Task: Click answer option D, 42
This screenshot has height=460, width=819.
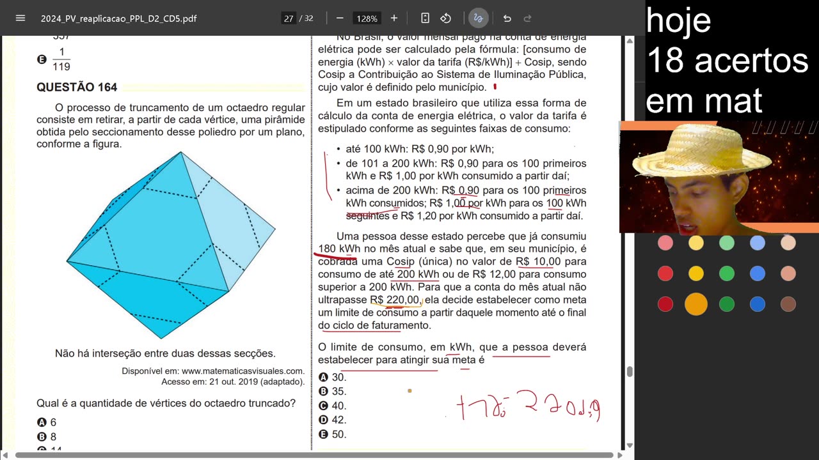Action: (332, 420)
